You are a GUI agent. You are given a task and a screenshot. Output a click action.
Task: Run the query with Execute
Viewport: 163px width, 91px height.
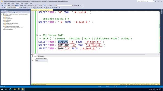24,8
